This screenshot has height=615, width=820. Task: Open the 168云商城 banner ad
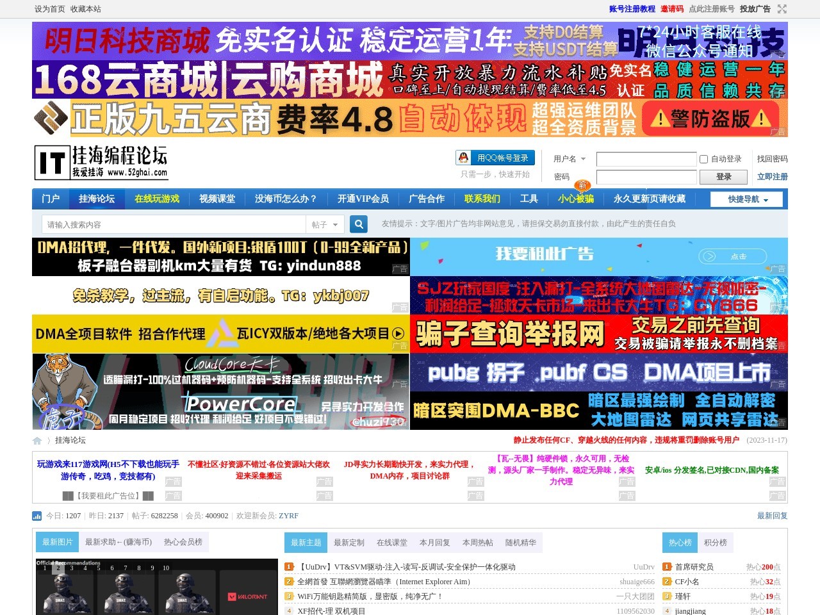[410, 79]
